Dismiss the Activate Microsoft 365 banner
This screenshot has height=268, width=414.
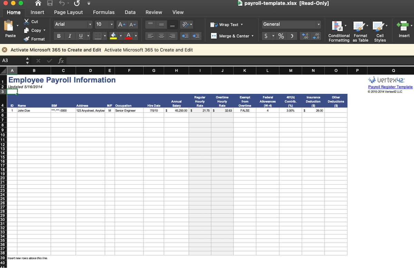tap(4, 50)
